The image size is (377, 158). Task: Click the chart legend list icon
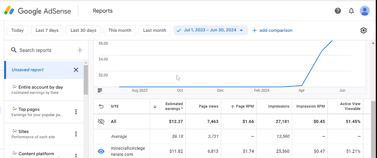(x=100, y=90)
